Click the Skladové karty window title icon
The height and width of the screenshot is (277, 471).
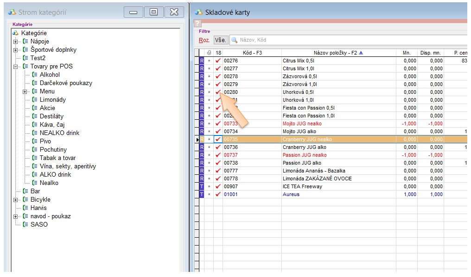coord(199,12)
